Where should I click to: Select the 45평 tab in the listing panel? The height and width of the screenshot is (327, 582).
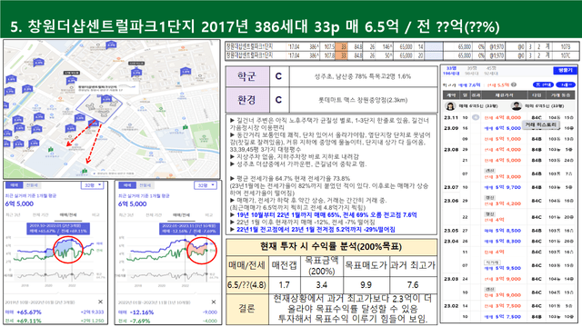tap(491, 71)
